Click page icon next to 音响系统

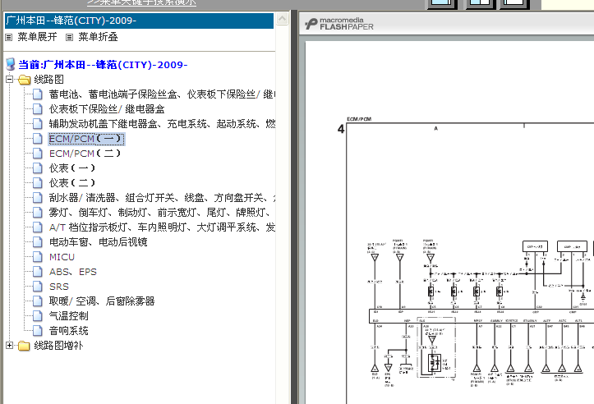click(38, 331)
